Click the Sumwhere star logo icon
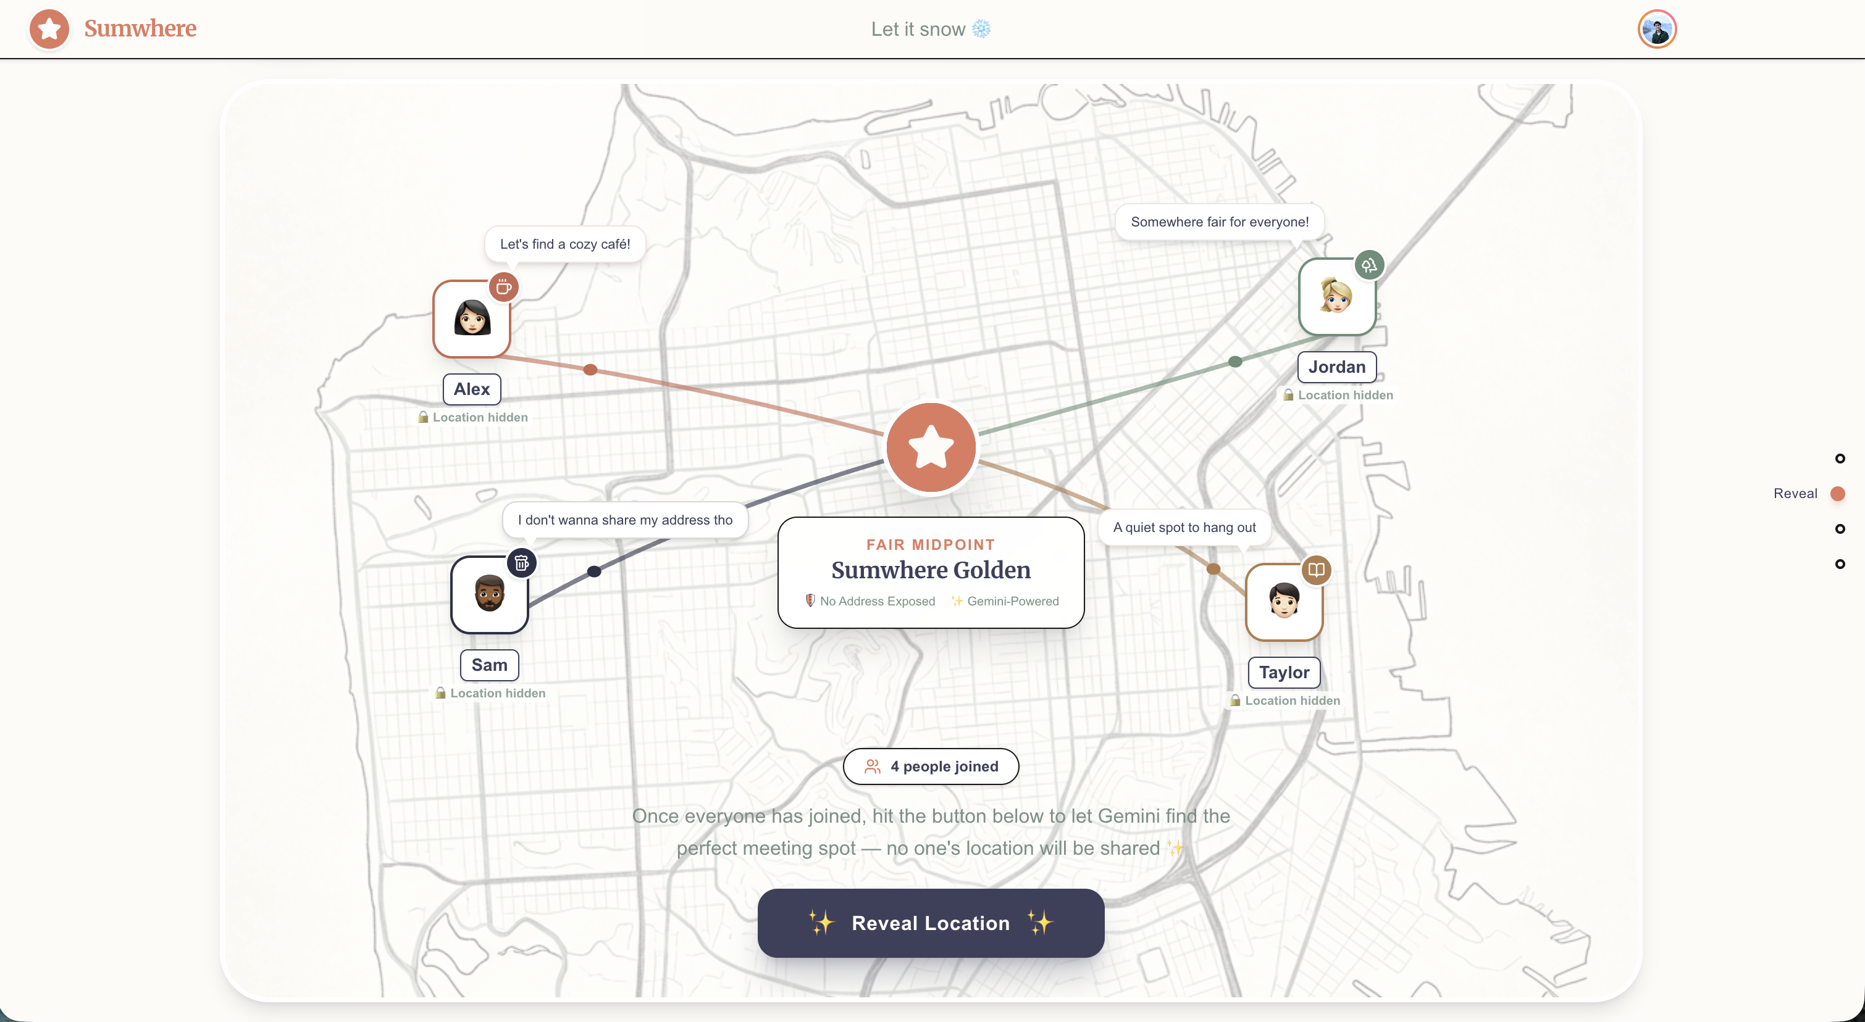Image resolution: width=1865 pixels, height=1022 pixels. coord(49,29)
